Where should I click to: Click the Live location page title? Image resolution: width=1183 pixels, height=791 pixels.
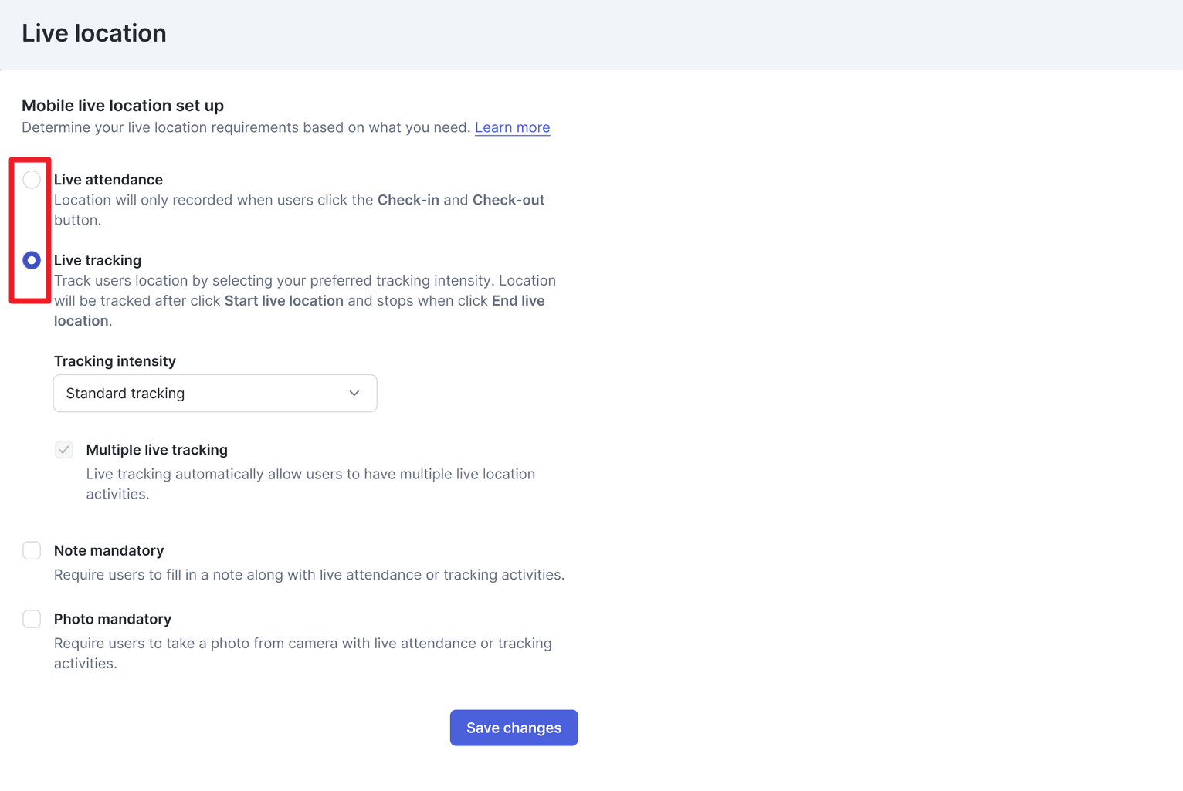pyautogui.click(x=94, y=33)
